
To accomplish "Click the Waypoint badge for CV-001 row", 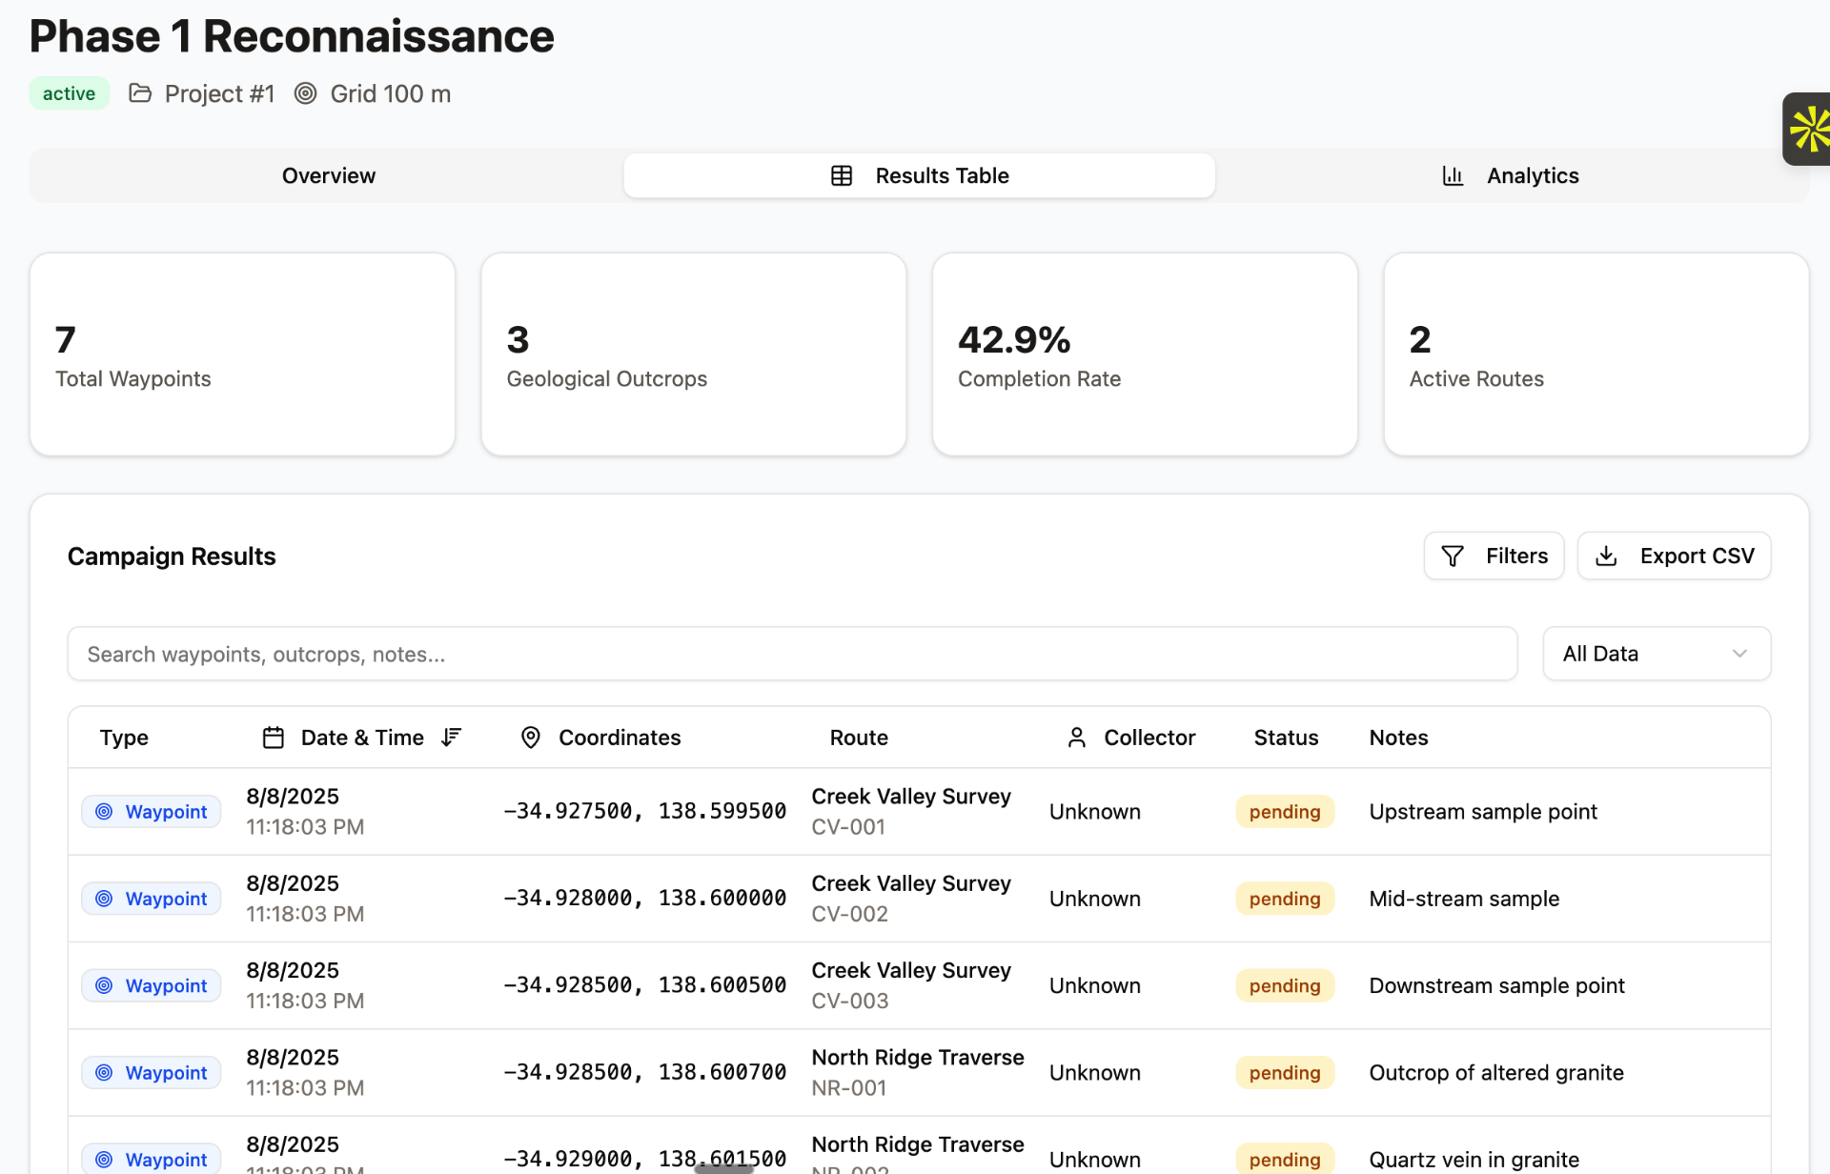I will click(152, 812).
